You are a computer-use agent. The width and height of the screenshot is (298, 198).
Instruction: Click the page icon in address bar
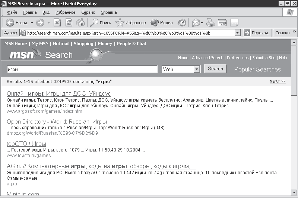point(23,33)
